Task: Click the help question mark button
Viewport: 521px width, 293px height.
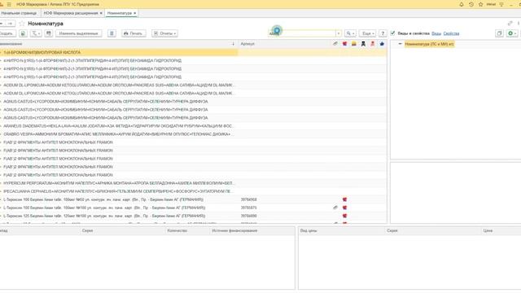Action: pos(383,33)
